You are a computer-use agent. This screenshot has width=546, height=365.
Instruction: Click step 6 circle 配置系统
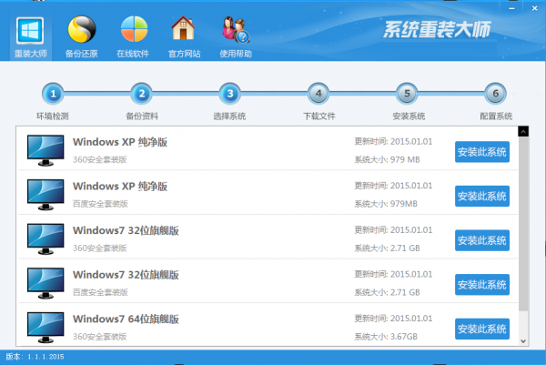click(x=494, y=94)
